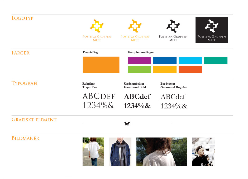Click the Underrubriker Garamond Bold label
The image size is (248, 179).
[135, 85]
